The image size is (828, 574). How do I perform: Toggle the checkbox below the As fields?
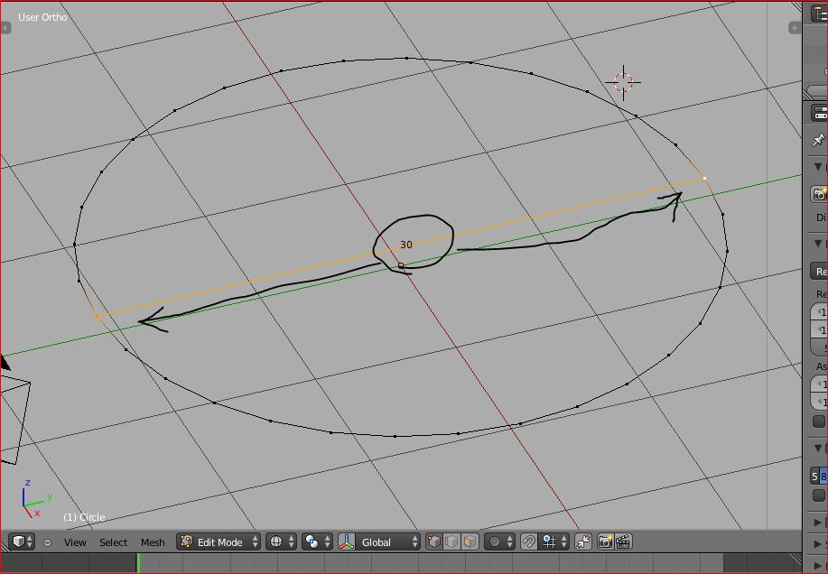click(818, 421)
